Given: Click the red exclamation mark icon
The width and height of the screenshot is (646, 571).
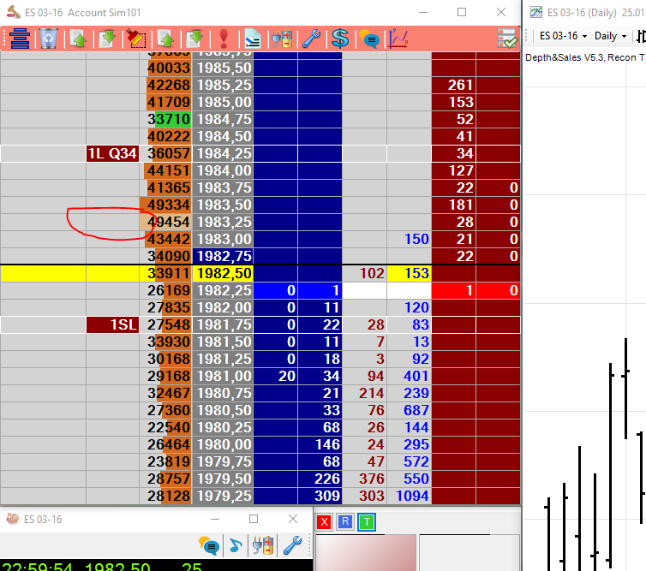Looking at the screenshot, I should (224, 39).
